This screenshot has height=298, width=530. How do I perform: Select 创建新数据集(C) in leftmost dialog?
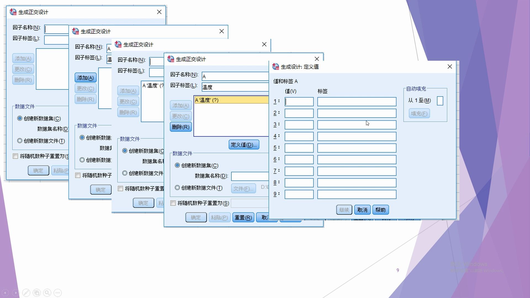click(x=20, y=118)
